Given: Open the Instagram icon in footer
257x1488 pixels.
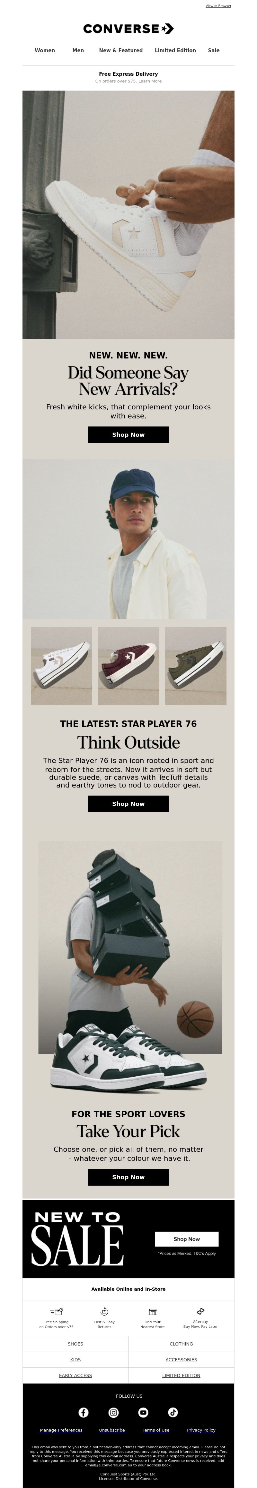Looking at the screenshot, I should tap(113, 1412).
